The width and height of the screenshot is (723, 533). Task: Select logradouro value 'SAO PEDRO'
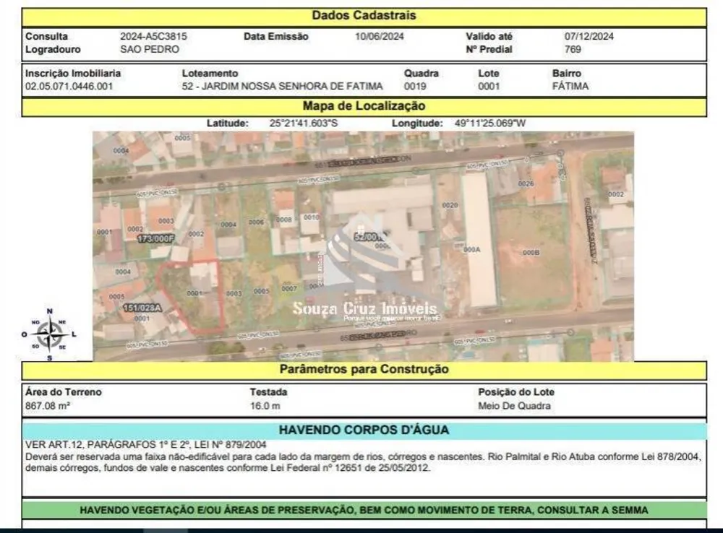tap(150, 49)
